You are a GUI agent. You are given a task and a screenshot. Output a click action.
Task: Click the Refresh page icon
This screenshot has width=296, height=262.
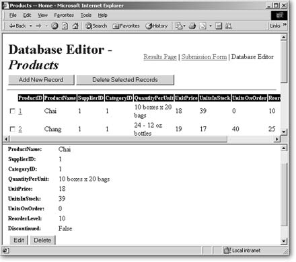point(65,26)
